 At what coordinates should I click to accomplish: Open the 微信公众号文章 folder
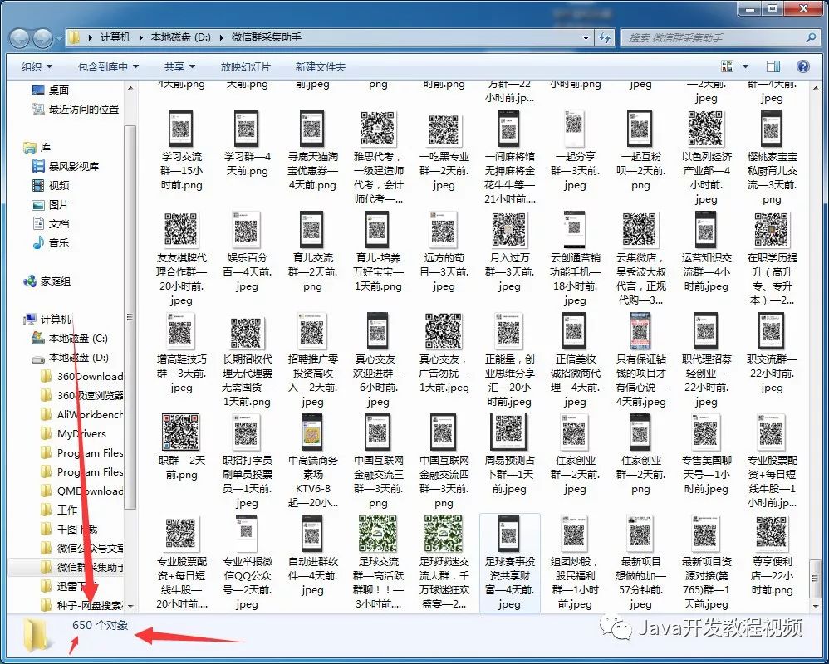[82, 548]
